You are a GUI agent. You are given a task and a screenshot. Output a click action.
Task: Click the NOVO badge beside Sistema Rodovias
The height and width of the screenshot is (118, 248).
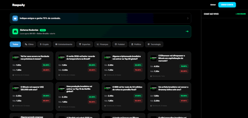tap(43, 30)
